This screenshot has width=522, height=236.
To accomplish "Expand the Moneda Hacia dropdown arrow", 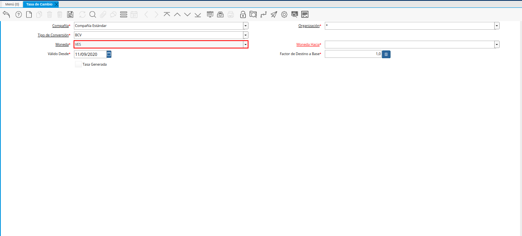I will point(497,45).
